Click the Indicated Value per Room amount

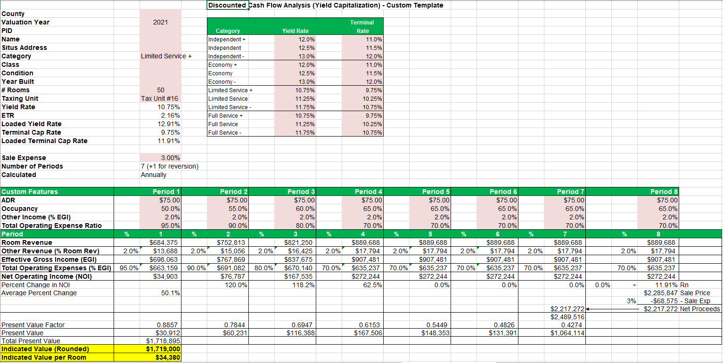160,357
